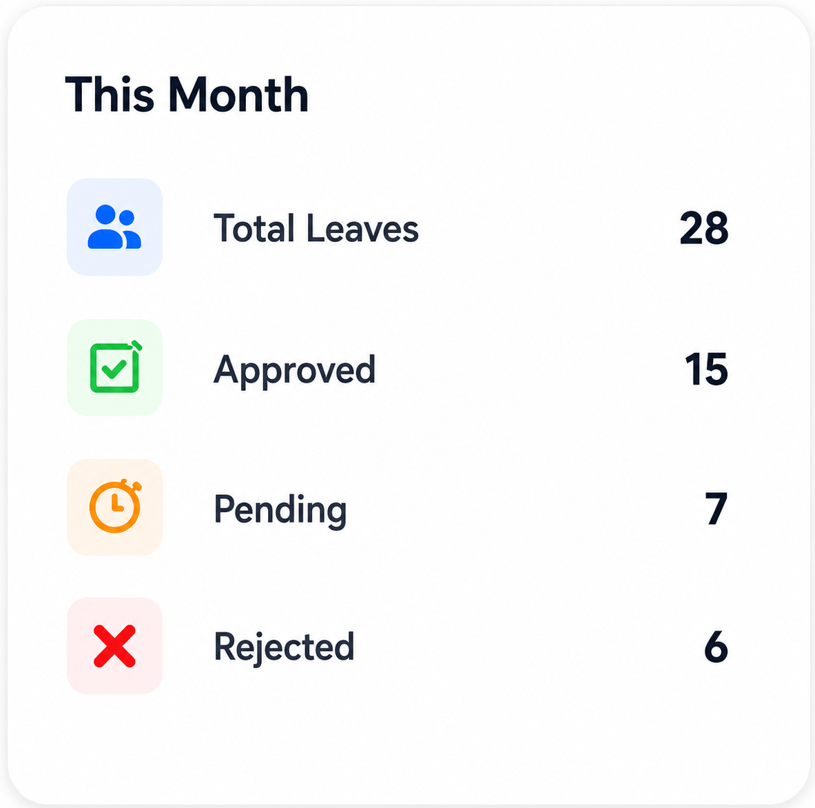Image resolution: width=815 pixels, height=808 pixels.
Task: Click the blue Total Leaves people icon
Action: click(114, 227)
